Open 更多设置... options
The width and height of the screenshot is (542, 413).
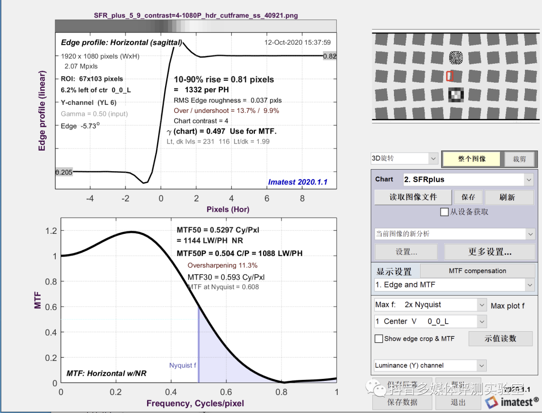pyautogui.click(x=490, y=252)
